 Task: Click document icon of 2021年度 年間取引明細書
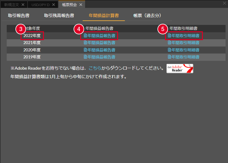(x=169, y=42)
